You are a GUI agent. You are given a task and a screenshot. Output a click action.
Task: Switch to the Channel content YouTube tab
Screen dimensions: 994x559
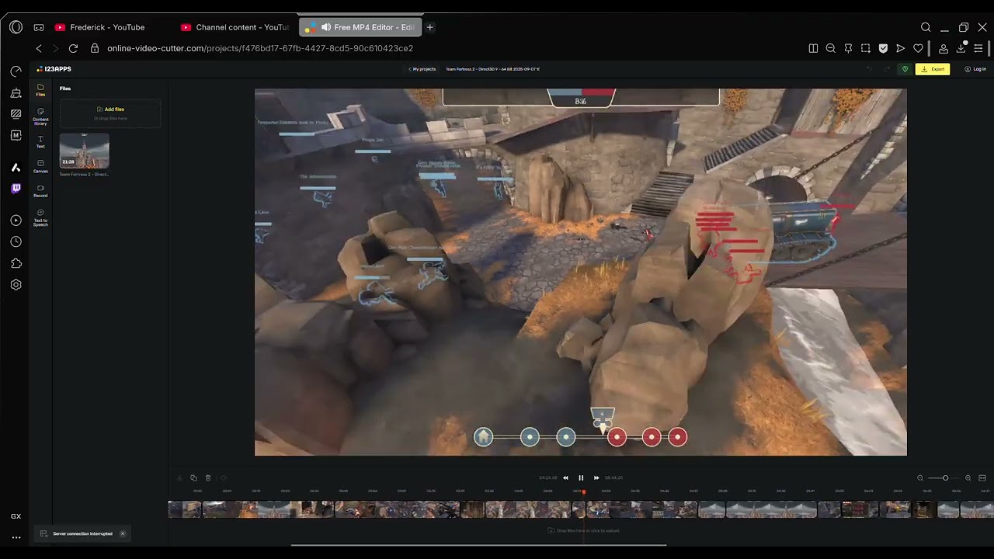pyautogui.click(x=235, y=27)
